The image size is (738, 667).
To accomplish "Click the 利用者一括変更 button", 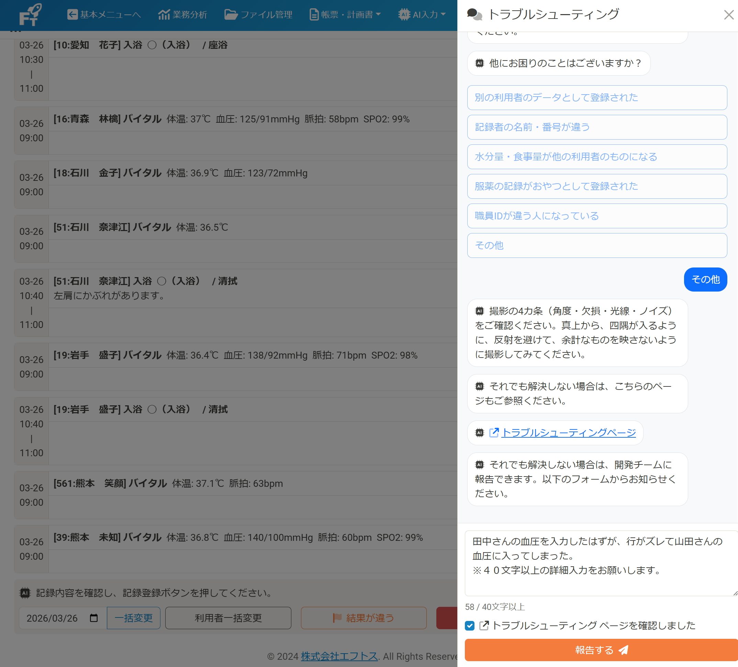I will click(x=228, y=618).
